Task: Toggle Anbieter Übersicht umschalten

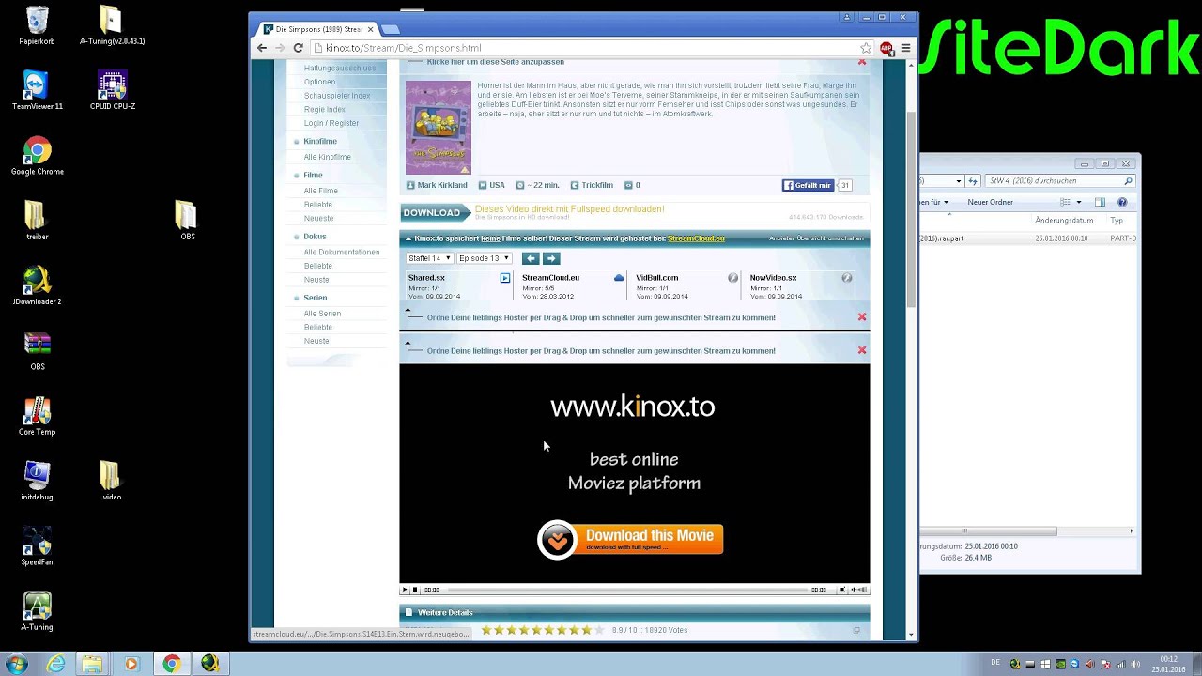Action: (816, 238)
